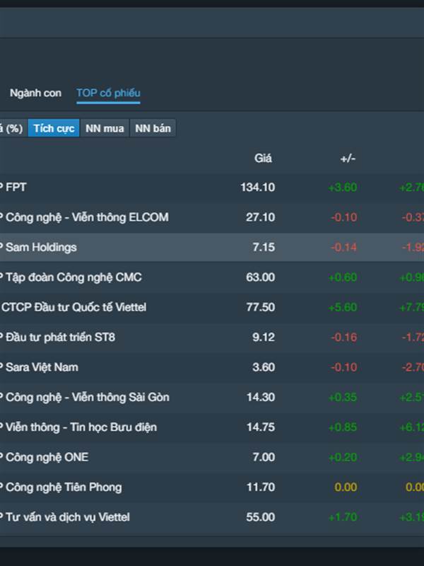Viewport: 424px width, 566px height.
Task: Click the CMC change value +0.60
Action: click(343, 277)
